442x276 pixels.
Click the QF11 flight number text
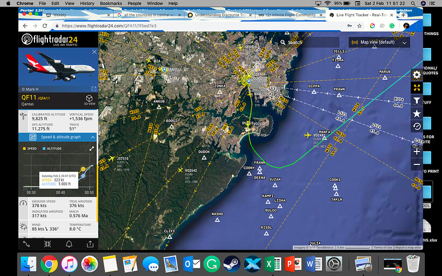coord(29,98)
